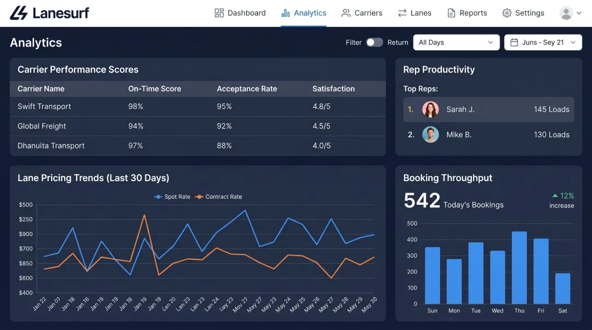Viewport: 592px width, 330px height.
Task: Select the Analytics tab
Action: pos(304,13)
